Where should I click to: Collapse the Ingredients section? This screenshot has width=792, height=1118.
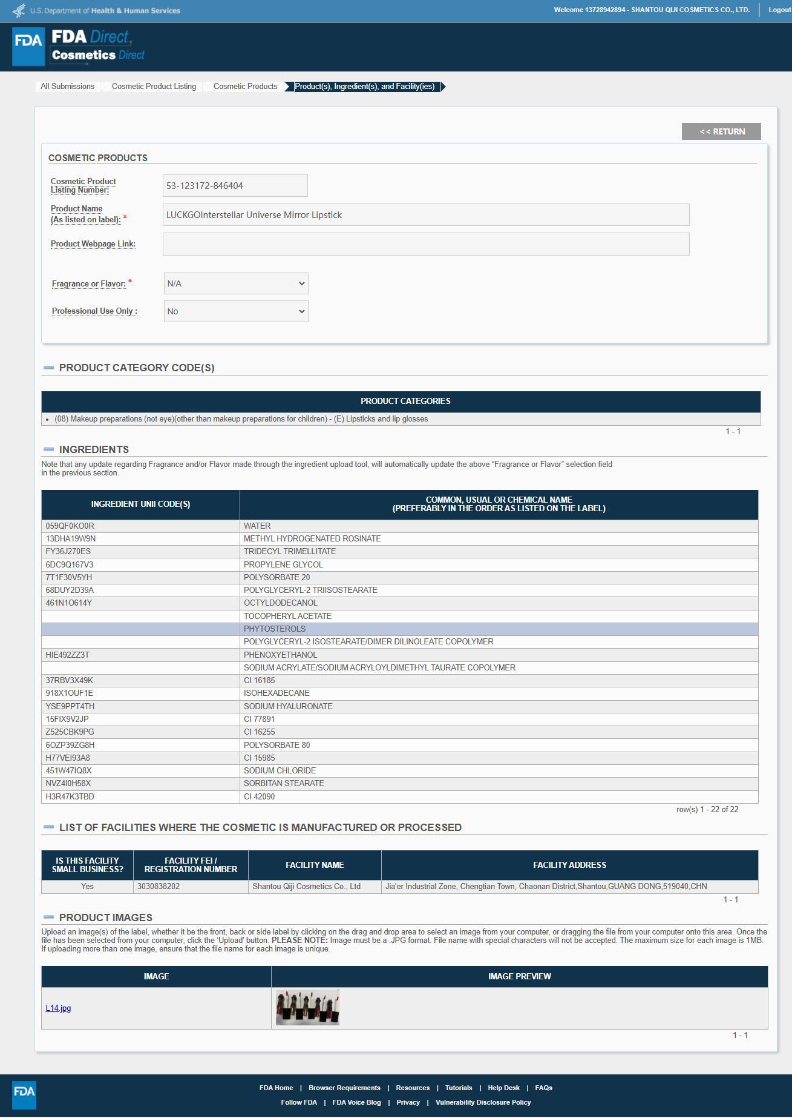coord(49,449)
